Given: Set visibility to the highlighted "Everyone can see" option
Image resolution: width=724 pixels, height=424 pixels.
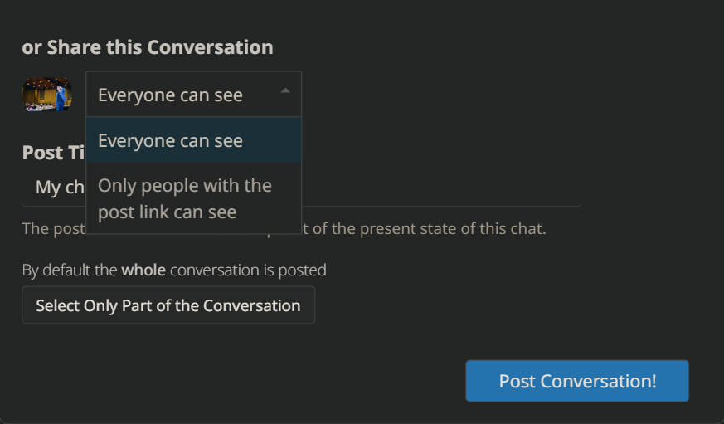Looking at the screenshot, I should 193,140.
